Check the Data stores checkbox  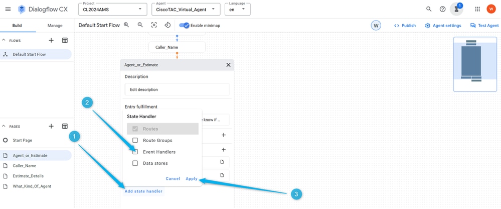(x=135, y=163)
